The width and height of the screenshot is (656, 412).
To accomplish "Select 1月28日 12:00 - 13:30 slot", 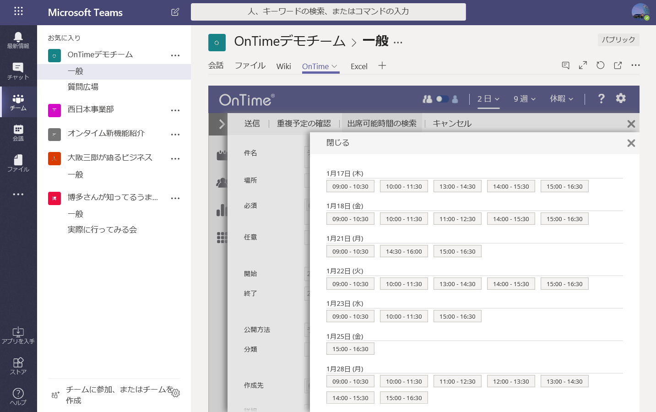I will coord(511,381).
